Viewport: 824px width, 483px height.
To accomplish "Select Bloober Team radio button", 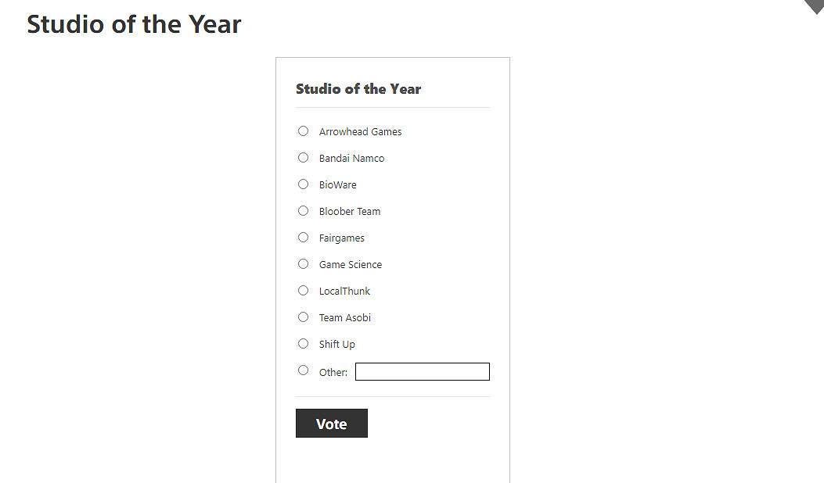I will tap(303, 210).
